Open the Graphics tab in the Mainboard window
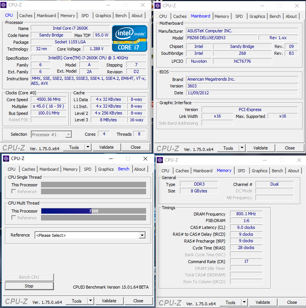The width and height of the screenshot is (306, 308). point(257,16)
